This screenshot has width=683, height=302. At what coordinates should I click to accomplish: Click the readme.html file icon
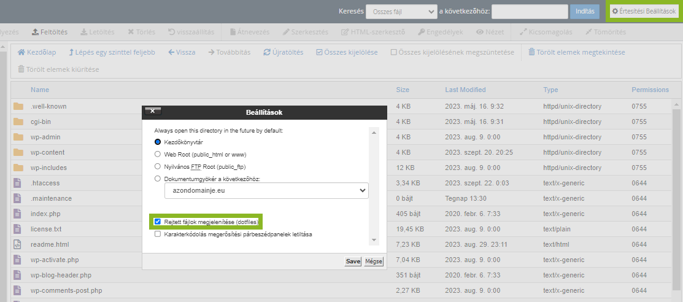tap(18, 244)
